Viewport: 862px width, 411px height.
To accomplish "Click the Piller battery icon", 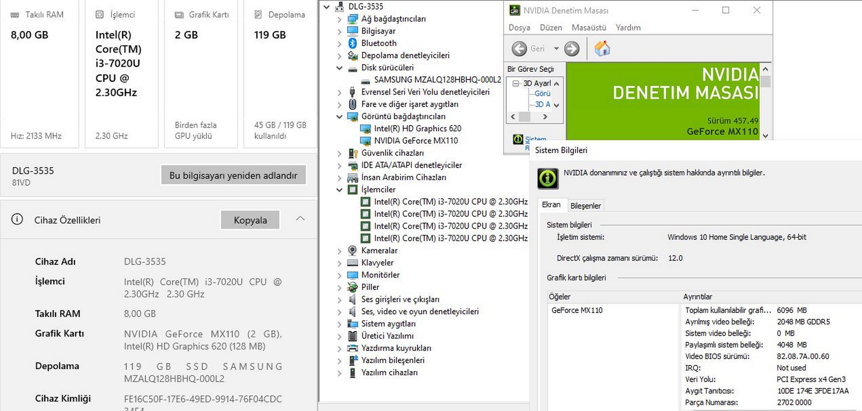I will pyautogui.click(x=353, y=287).
